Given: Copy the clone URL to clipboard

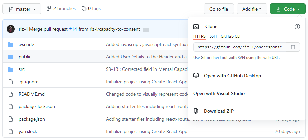Looking at the screenshot, I should tap(293, 47).
